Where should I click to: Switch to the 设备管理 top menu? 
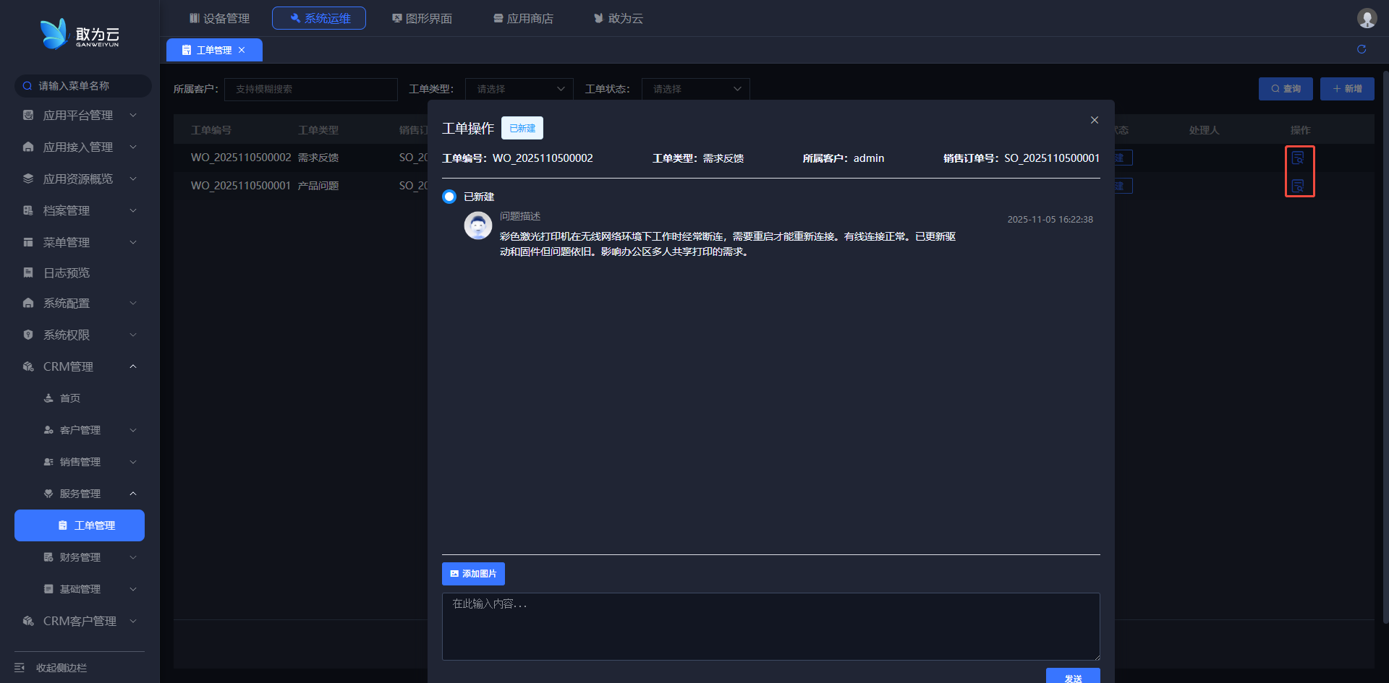coord(219,18)
